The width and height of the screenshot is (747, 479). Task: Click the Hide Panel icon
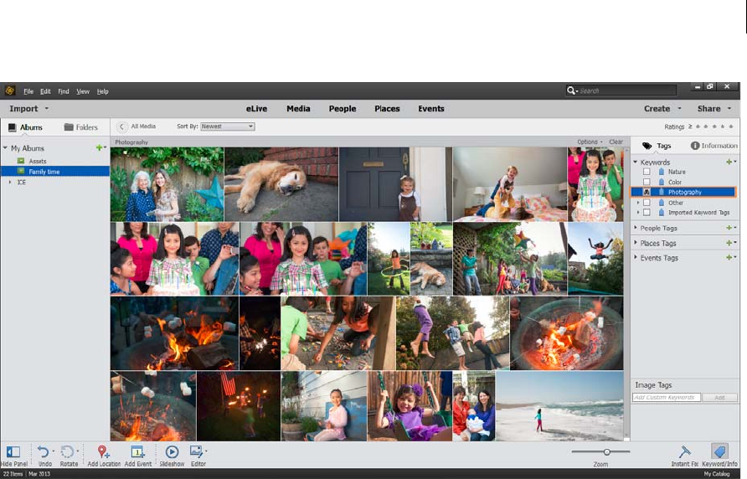point(13,451)
